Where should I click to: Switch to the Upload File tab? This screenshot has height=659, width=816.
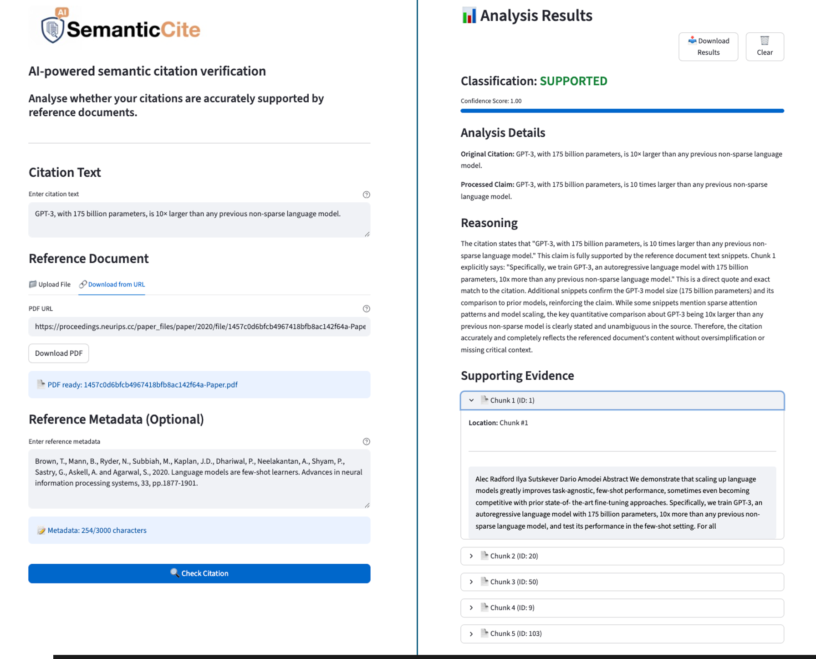50,284
